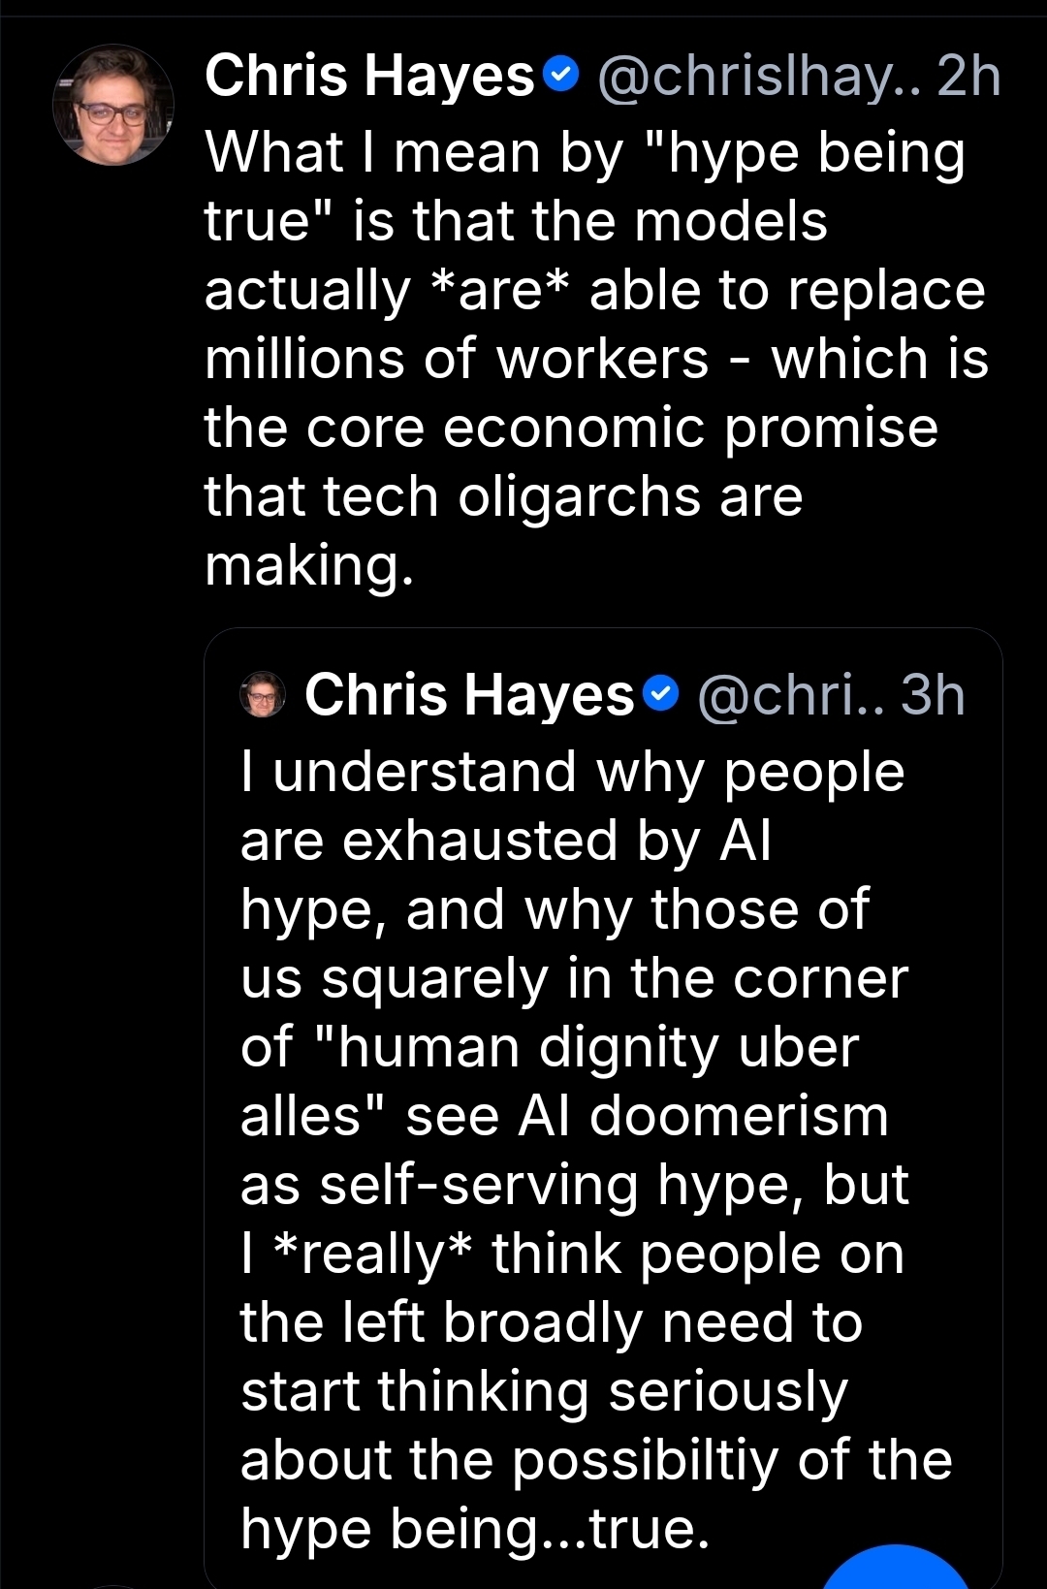Tap the verified badge on the top tweet
Image resolution: width=1047 pixels, height=1589 pixels.
pyautogui.click(x=561, y=74)
